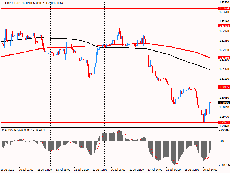Click the 1.32820 price scale value
Viewport: 230px width, 173px height.
[224, 31]
